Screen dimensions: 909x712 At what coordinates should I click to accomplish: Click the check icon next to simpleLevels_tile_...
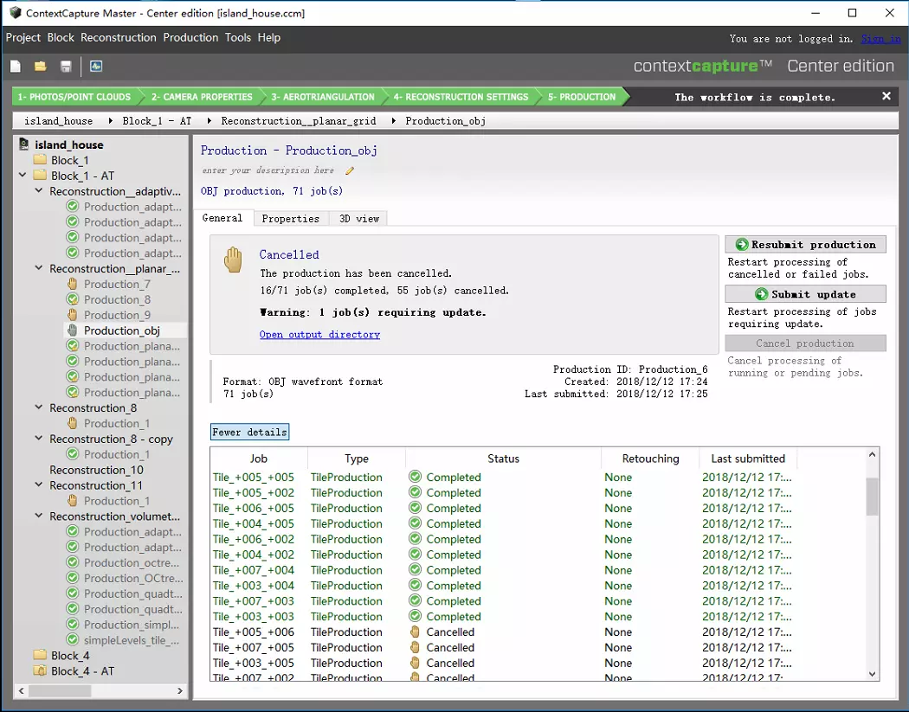(73, 640)
